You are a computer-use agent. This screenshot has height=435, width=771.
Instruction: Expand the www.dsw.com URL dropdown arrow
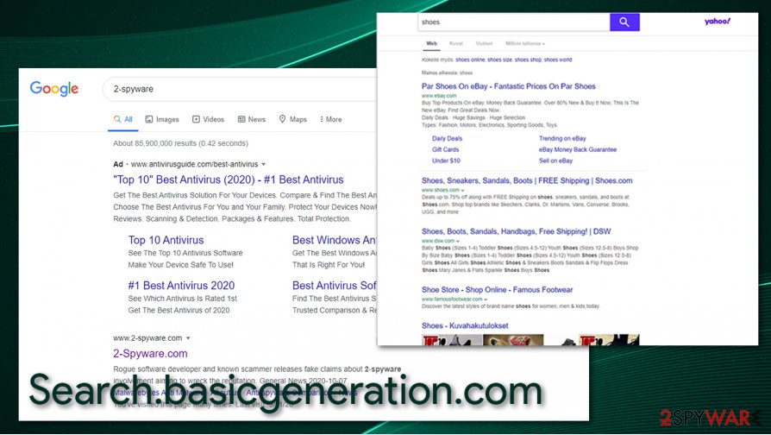coord(458,241)
